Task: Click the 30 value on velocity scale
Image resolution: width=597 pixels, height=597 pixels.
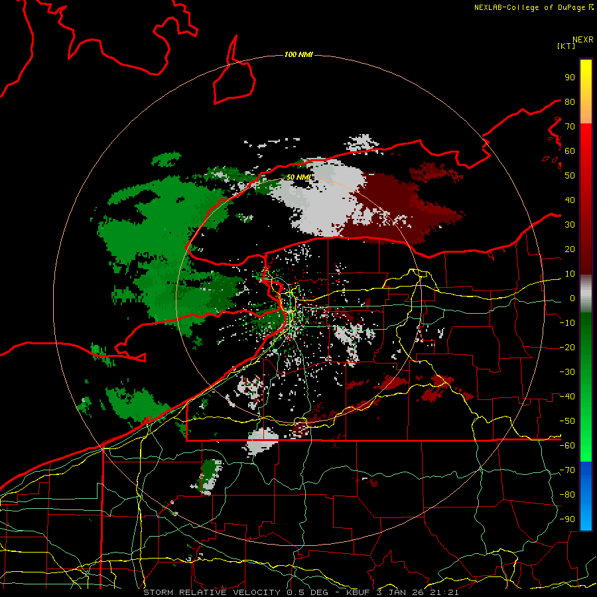Action: coord(570,225)
